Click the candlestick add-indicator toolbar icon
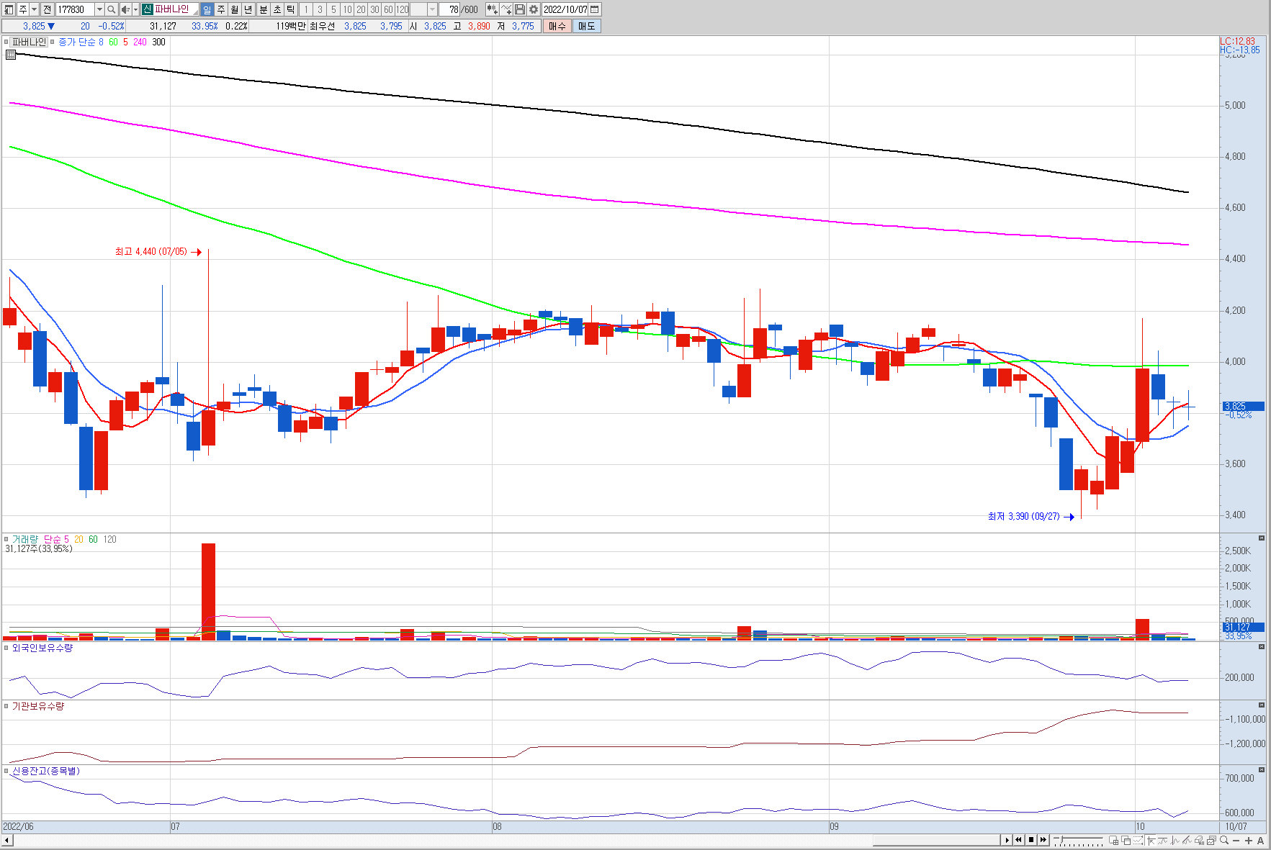The image size is (1271, 850). pos(492,9)
